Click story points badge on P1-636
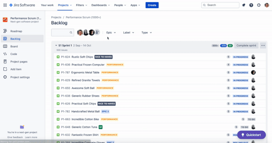This screenshot has height=143, width=272. tap(228, 65)
